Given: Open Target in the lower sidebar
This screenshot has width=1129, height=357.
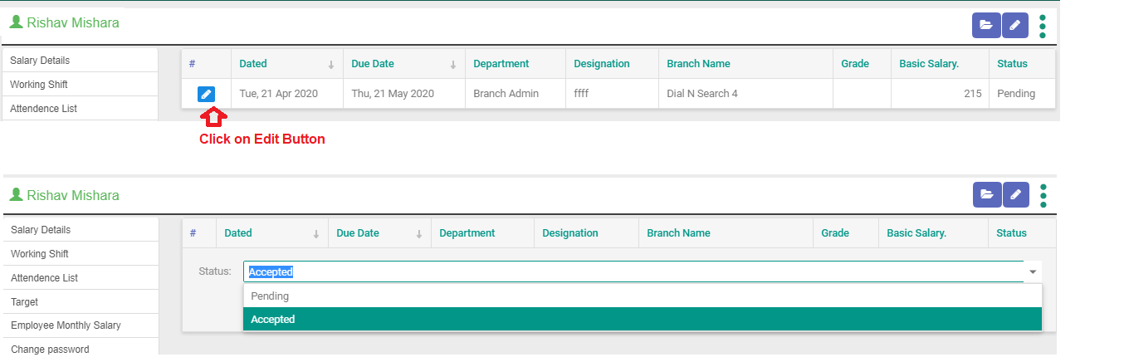Looking at the screenshot, I should coord(25,302).
